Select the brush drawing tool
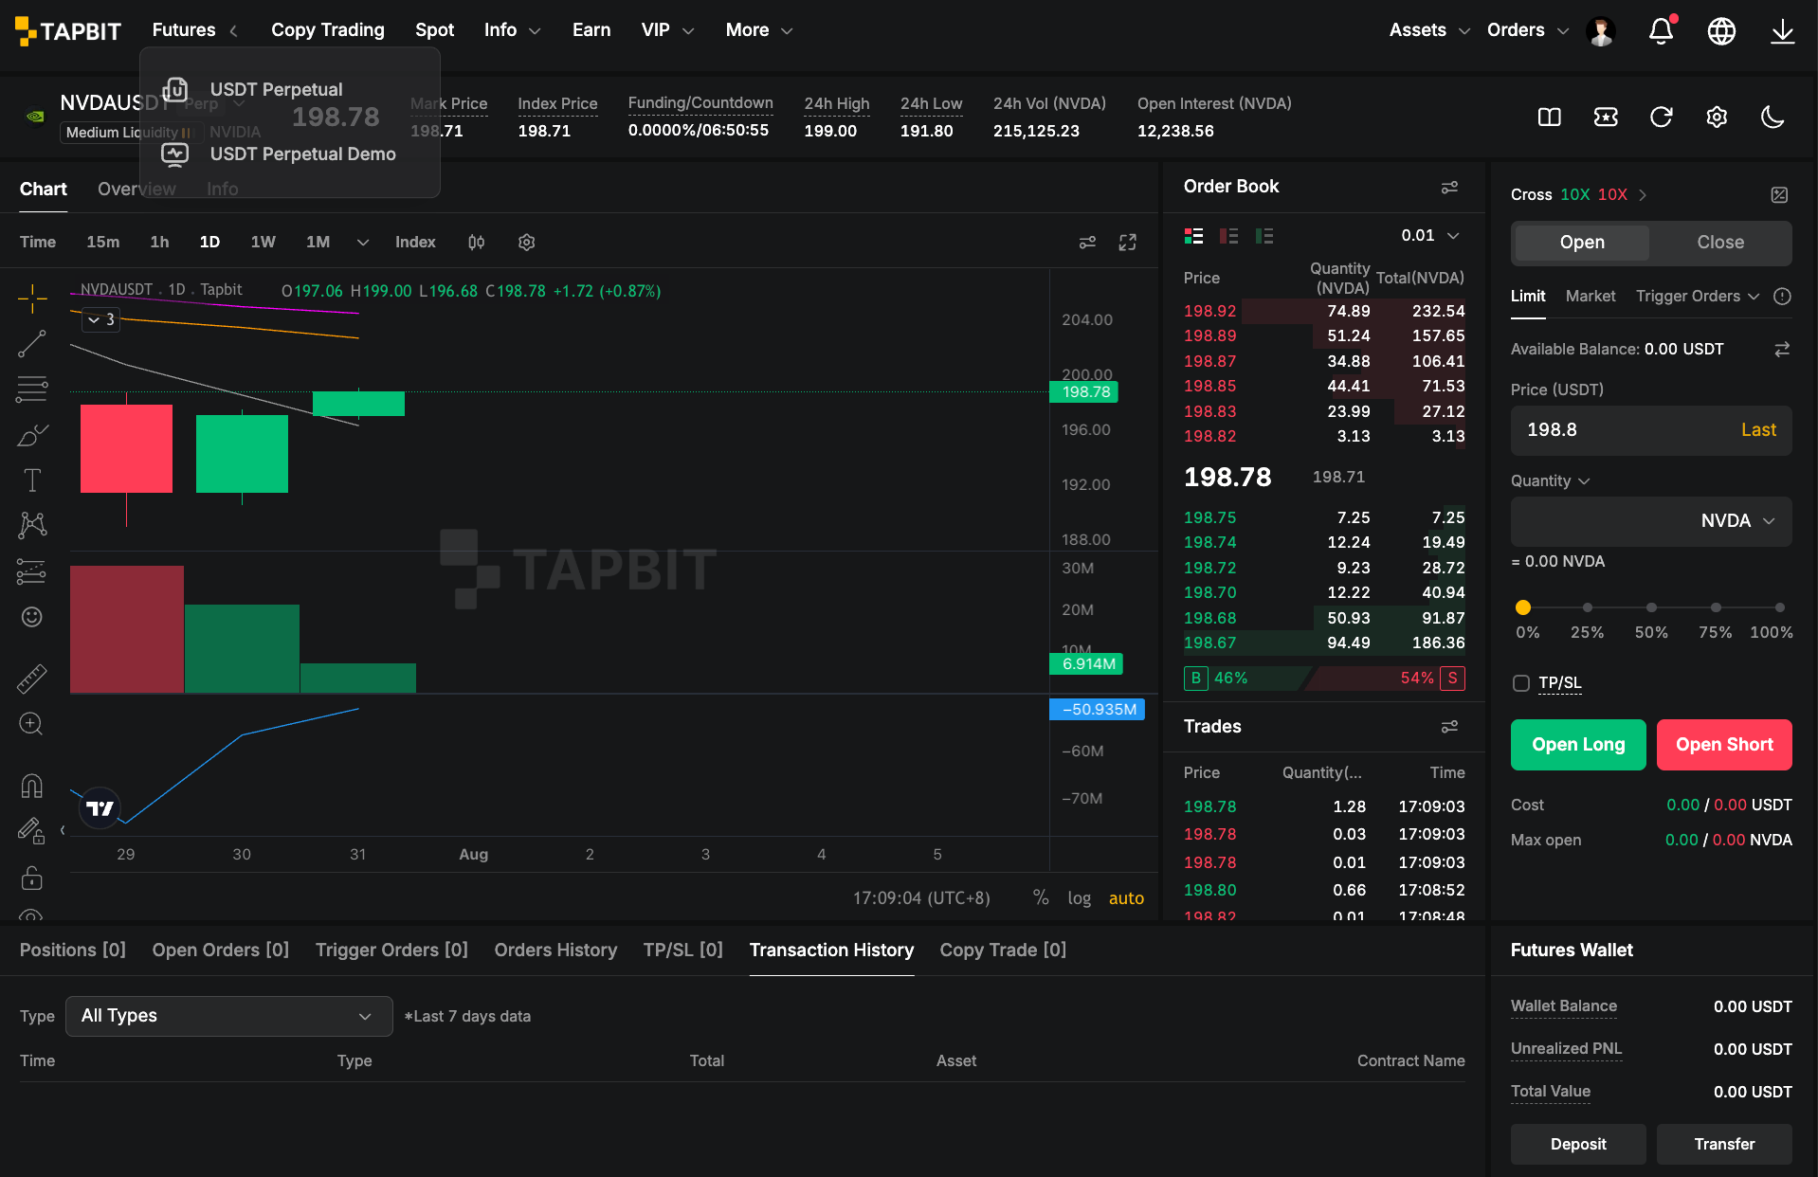The height and width of the screenshot is (1177, 1818). pyautogui.click(x=32, y=435)
